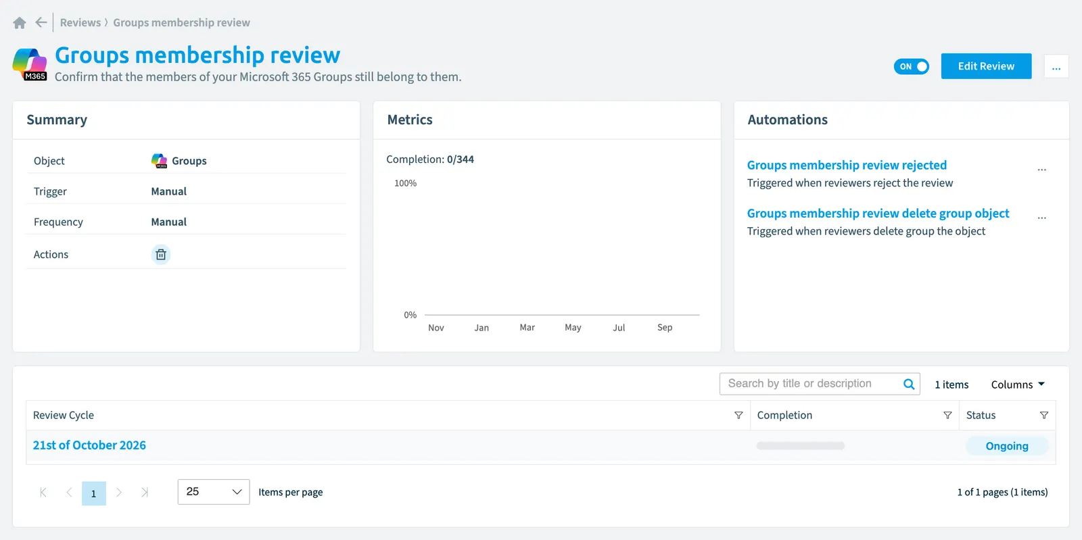Go to previous page of results
This screenshot has width=1082, height=540.
point(69,493)
